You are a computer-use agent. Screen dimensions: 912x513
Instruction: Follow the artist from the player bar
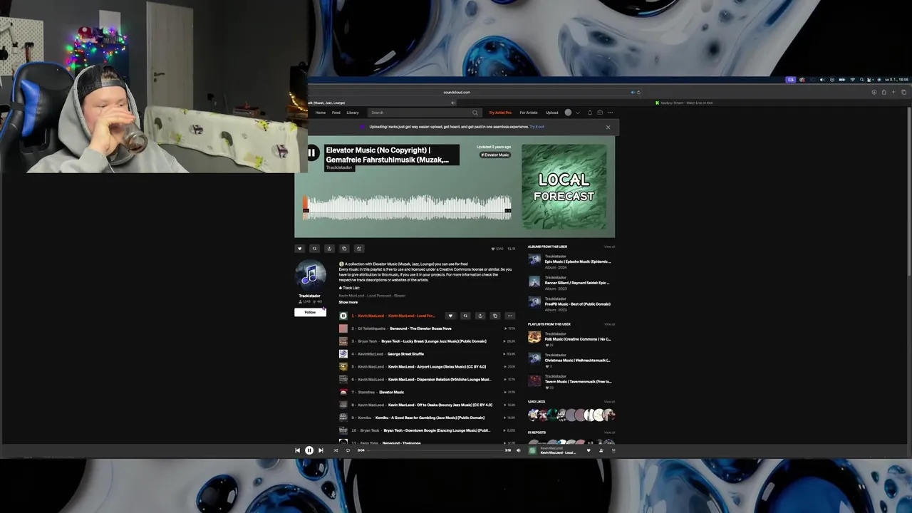601,450
